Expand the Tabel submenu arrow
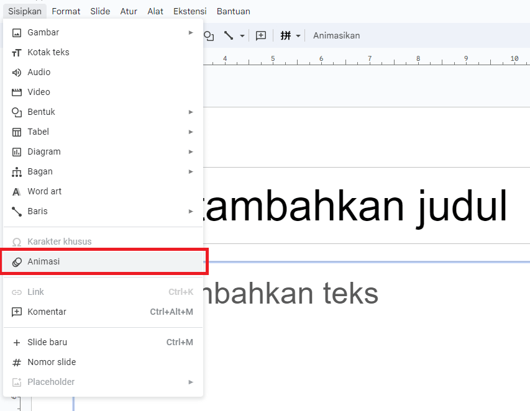Image resolution: width=530 pixels, height=411 pixels. pyautogui.click(x=191, y=132)
